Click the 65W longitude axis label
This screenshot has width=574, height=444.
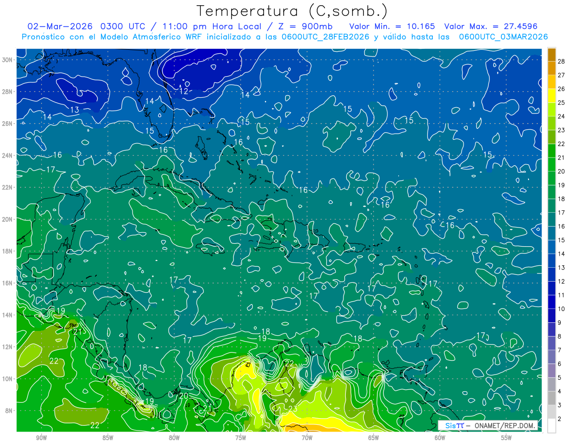[374, 438]
